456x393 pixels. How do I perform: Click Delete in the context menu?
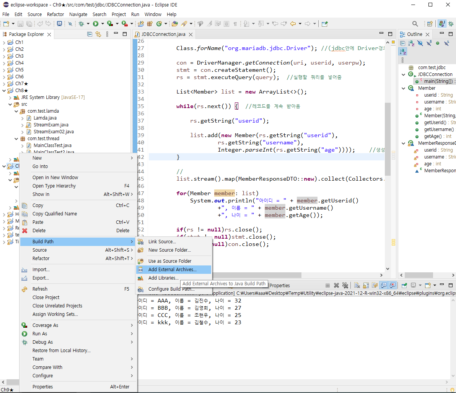point(78,231)
